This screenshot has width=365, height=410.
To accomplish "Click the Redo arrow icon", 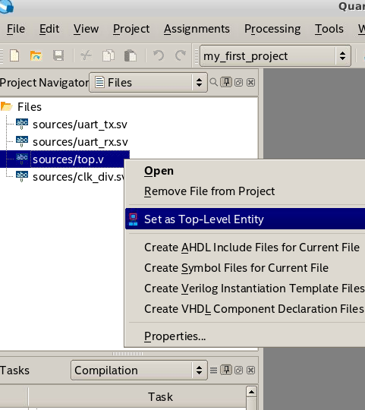I will point(181,55).
